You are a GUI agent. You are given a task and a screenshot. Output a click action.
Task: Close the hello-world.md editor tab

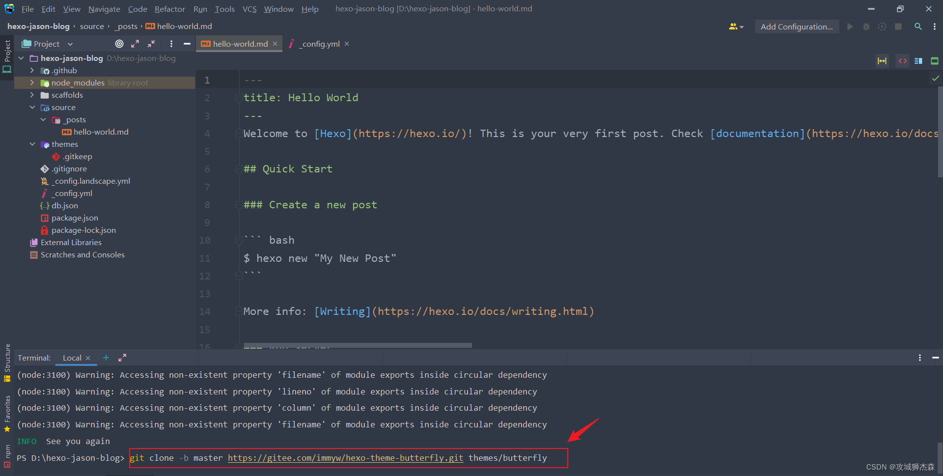tap(275, 44)
